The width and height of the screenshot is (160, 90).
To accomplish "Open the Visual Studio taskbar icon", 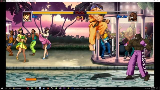I will pyautogui.click(x=60, y=88).
